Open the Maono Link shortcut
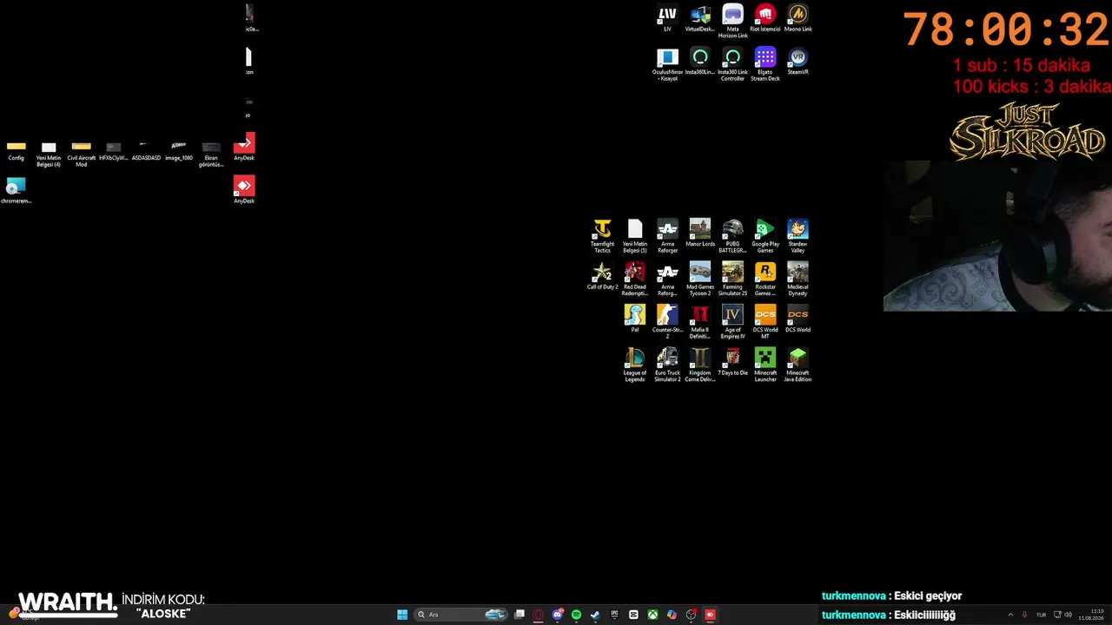1112x625 pixels. pyautogui.click(x=798, y=18)
